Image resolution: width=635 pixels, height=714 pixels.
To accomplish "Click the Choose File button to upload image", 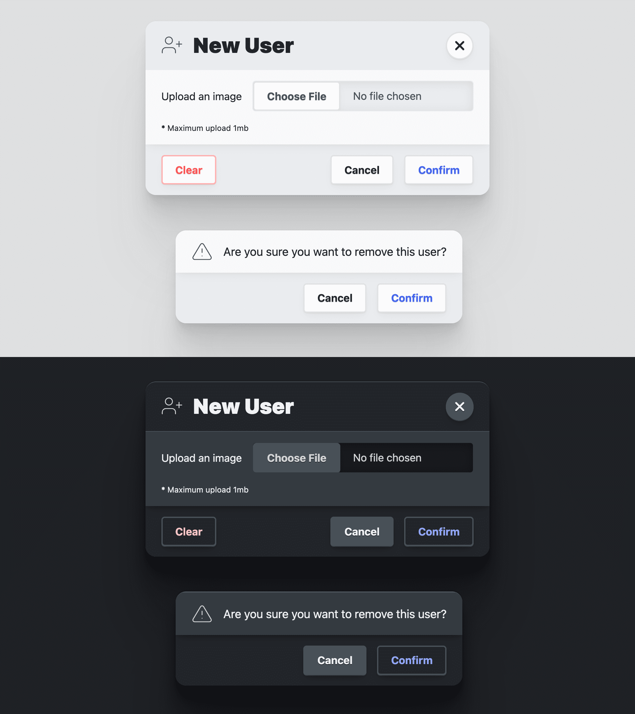I will click(x=296, y=96).
